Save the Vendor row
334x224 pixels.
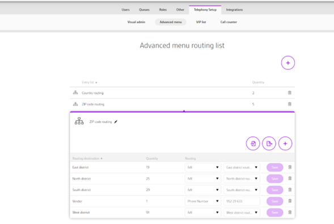point(275,201)
